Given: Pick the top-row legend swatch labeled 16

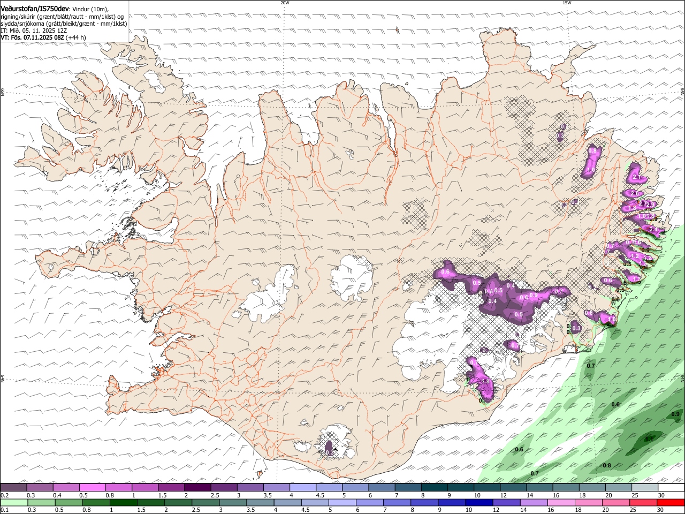Looking at the screenshot, I should click(x=566, y=487).
